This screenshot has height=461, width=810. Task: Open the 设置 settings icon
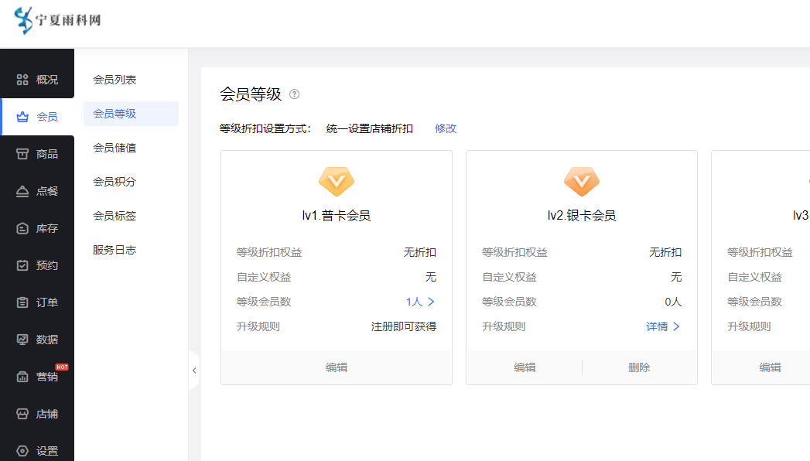tap(22, 451)
